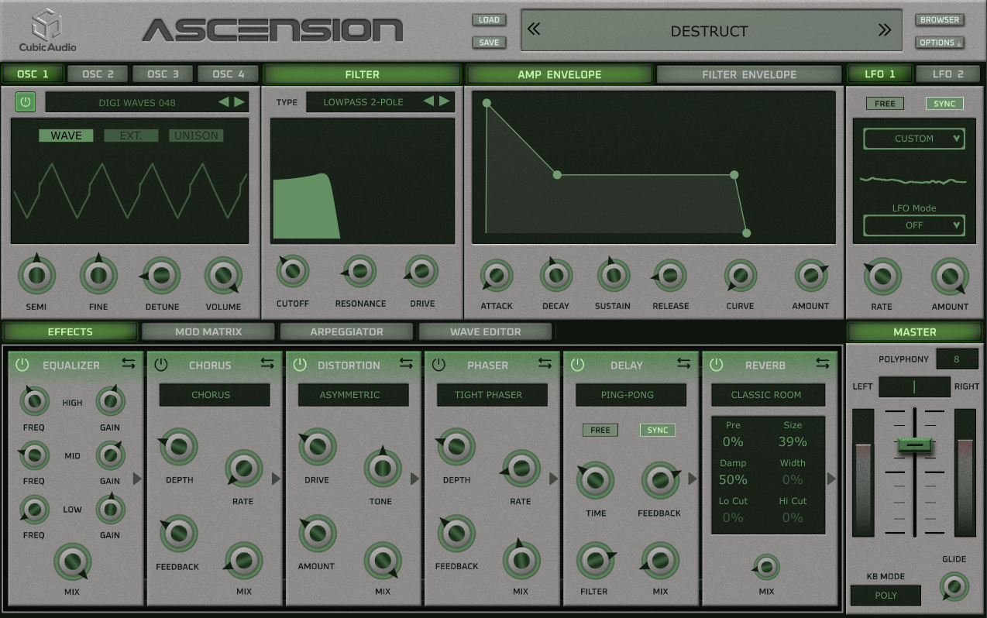Open the PING-PONG delay type selector
Image resolution: width=987 pixels, height=618 pixels.
click(x=631, y=395)
